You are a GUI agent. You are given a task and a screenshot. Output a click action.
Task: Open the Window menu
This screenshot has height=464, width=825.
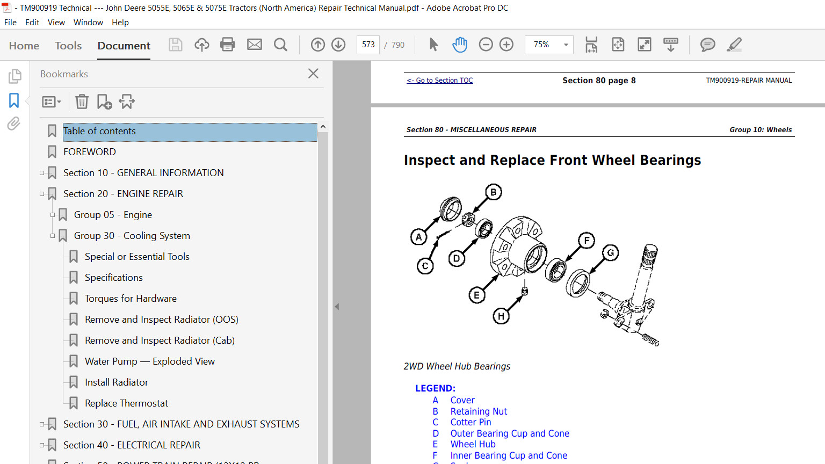coord(88,23)
